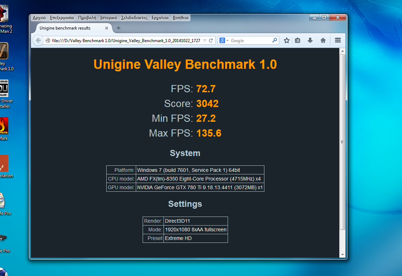
Task: Click the Settings section heading
Action: pyautogui.click(x=185, y=204)
